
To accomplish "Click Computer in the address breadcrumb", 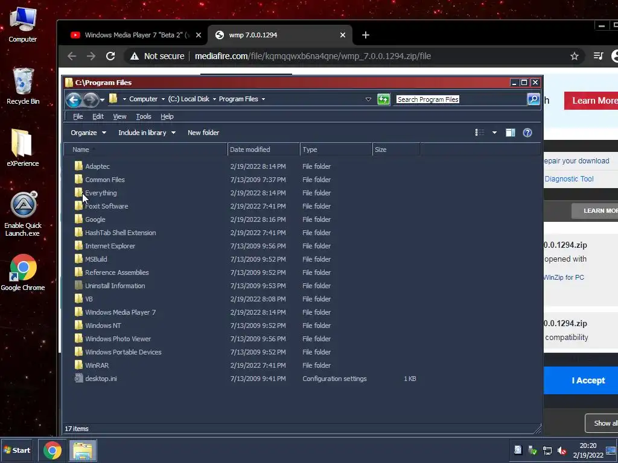I will (143, 99).
